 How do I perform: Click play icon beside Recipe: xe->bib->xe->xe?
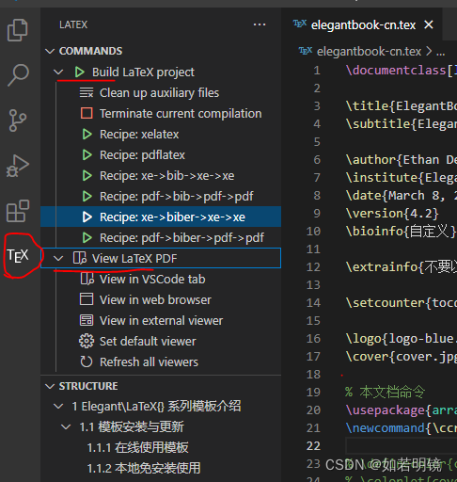tap(87, 176)
